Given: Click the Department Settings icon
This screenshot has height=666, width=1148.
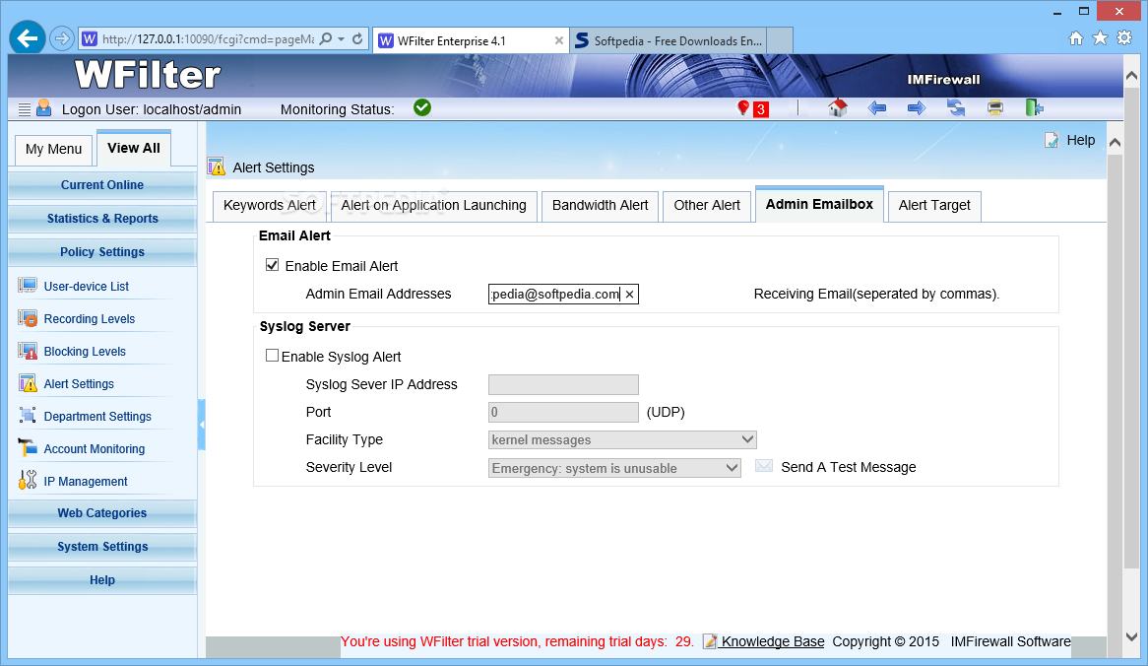Looking at the screenshot, I should click(x=28, y=415).
